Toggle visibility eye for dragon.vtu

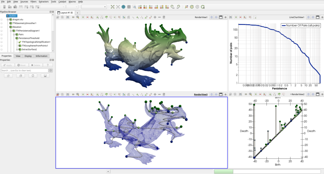pyautogui.click(x=2, y=19)
